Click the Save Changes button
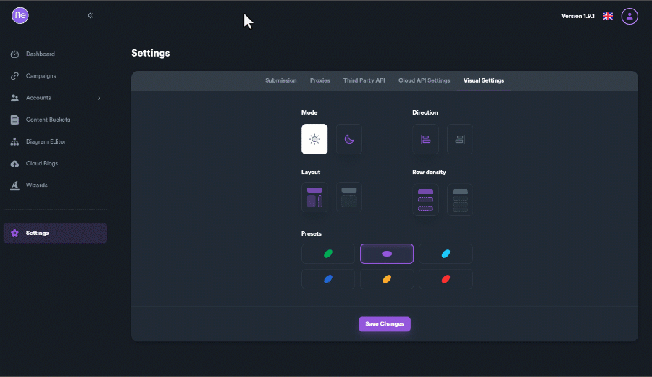Viewport: 652px width, 377px height. (384, 324)
